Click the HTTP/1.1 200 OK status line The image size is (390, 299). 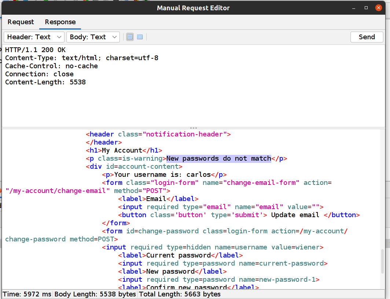coord(36,50)
